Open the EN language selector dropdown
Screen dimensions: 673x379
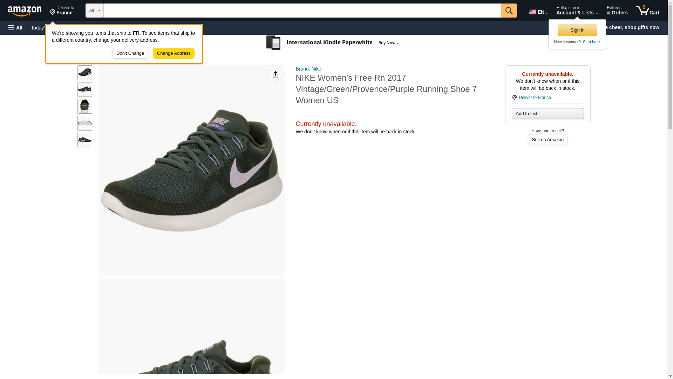[x=538, y=12]
